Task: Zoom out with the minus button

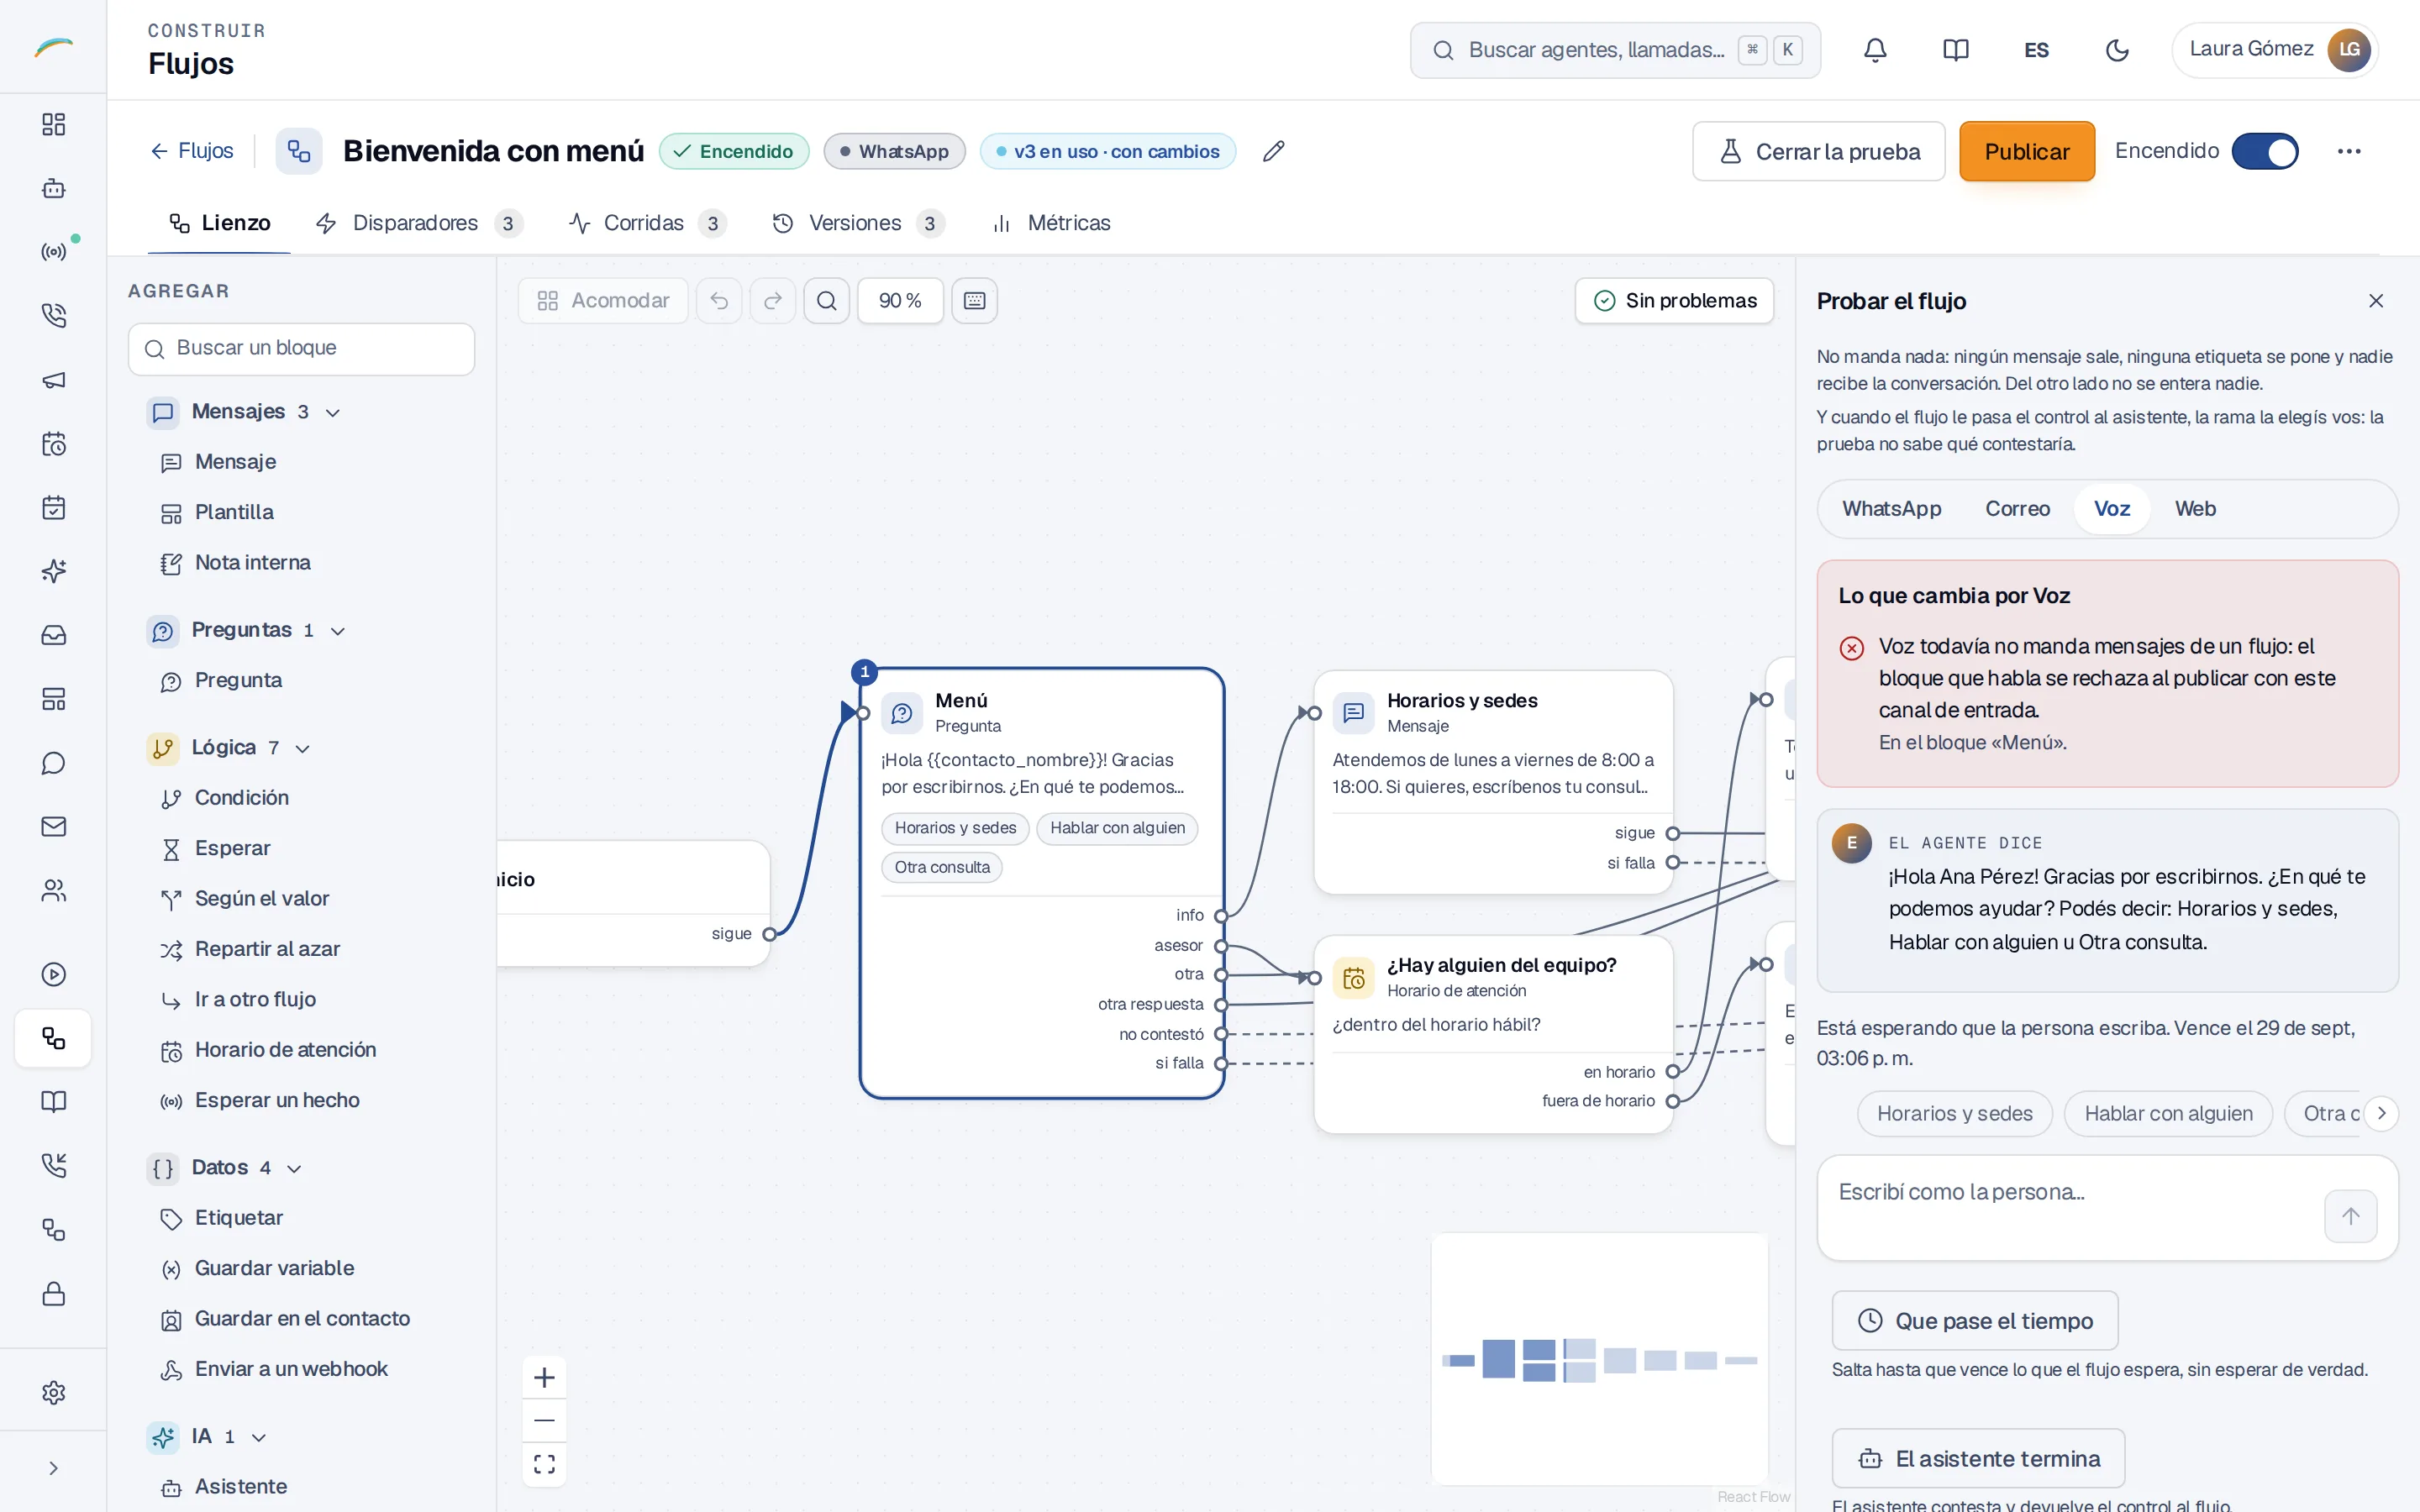Action: pos(544,1421)
